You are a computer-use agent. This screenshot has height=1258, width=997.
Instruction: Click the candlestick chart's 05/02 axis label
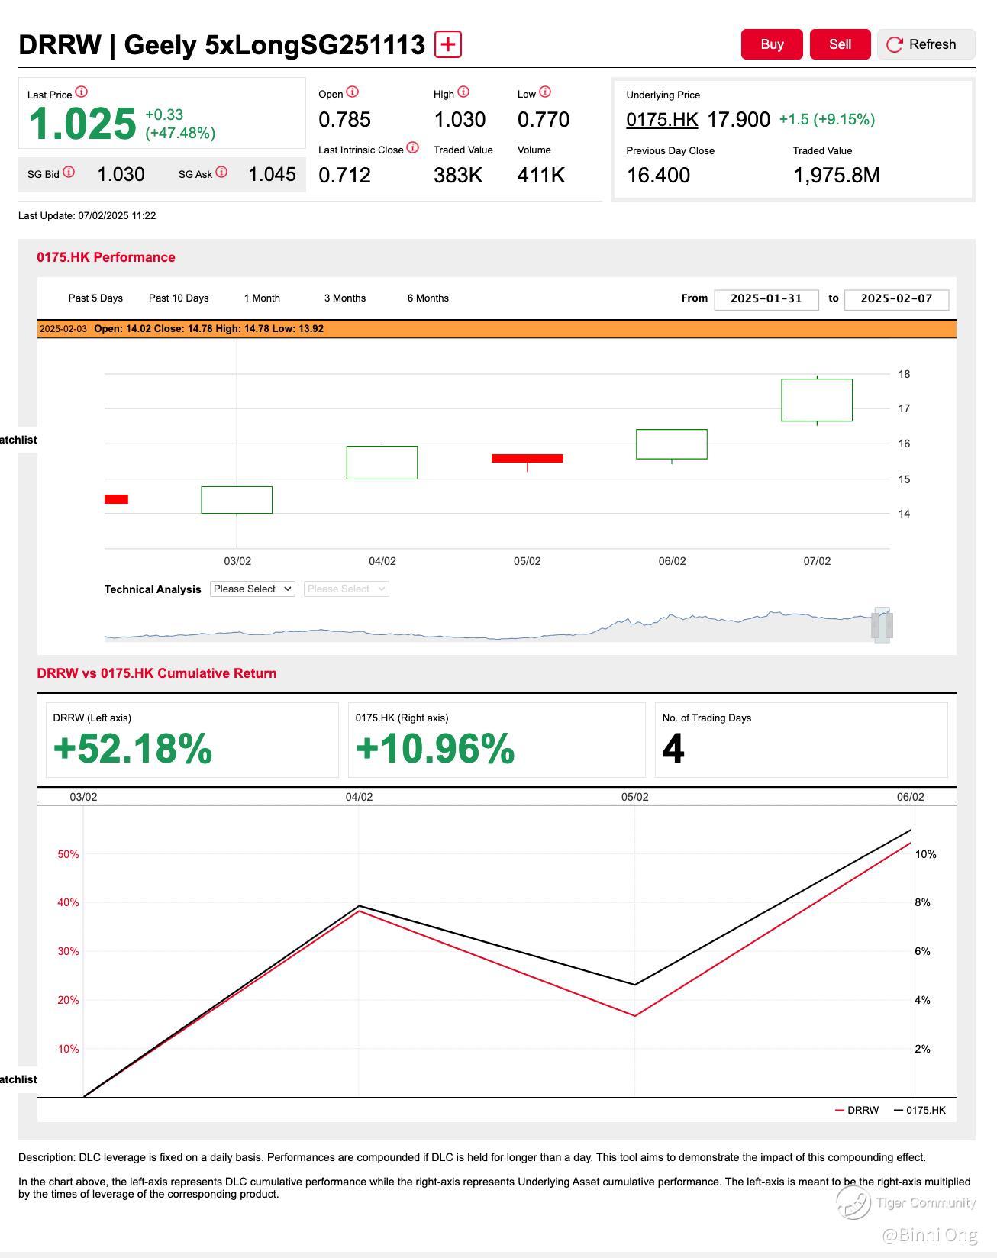(528, 561)
